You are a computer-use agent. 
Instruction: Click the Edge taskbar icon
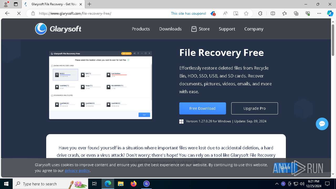click(108, 184)
